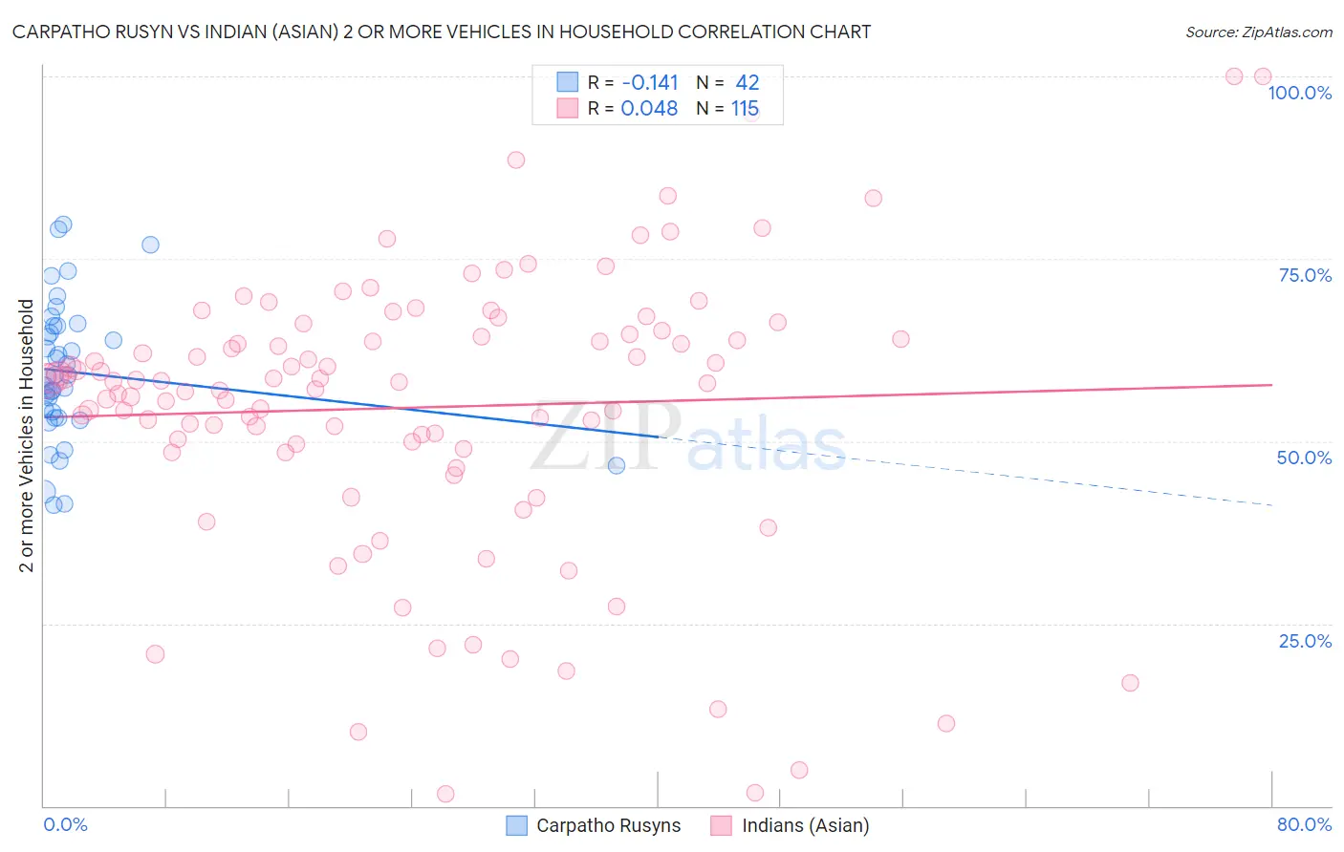
Task: Click the pink swatch beside R = 0.048
Action: [x=567, y=108]
